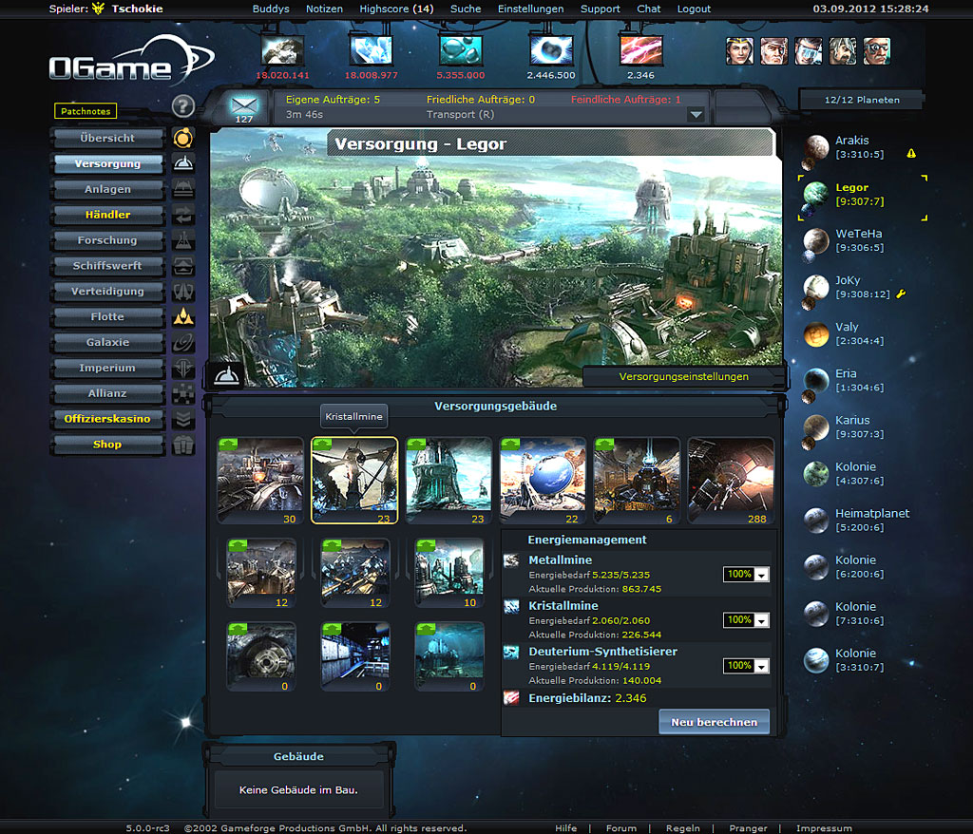Click the wrench icon next to JoKy
The image size is (973, 834).
pos(901,294)
